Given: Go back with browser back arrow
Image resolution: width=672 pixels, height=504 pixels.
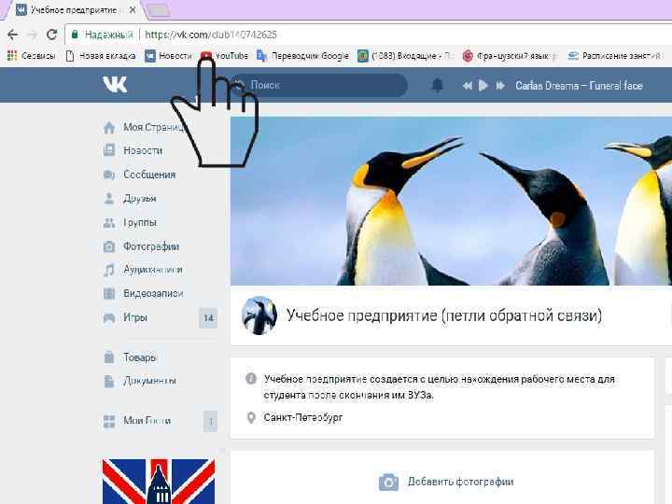Looking at the screenshot, I should [x=12, y=35].
